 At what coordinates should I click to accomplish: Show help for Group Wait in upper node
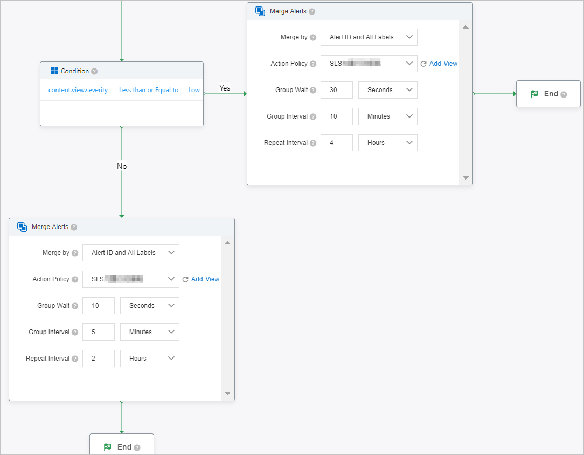(313, 90)
